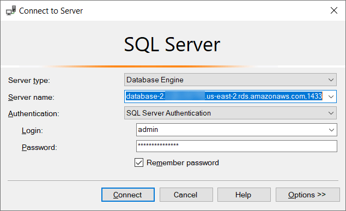Click the "SQL Server" heading
Image resolution: width=346 pixels, height=211 pixels.
(172, 45)
